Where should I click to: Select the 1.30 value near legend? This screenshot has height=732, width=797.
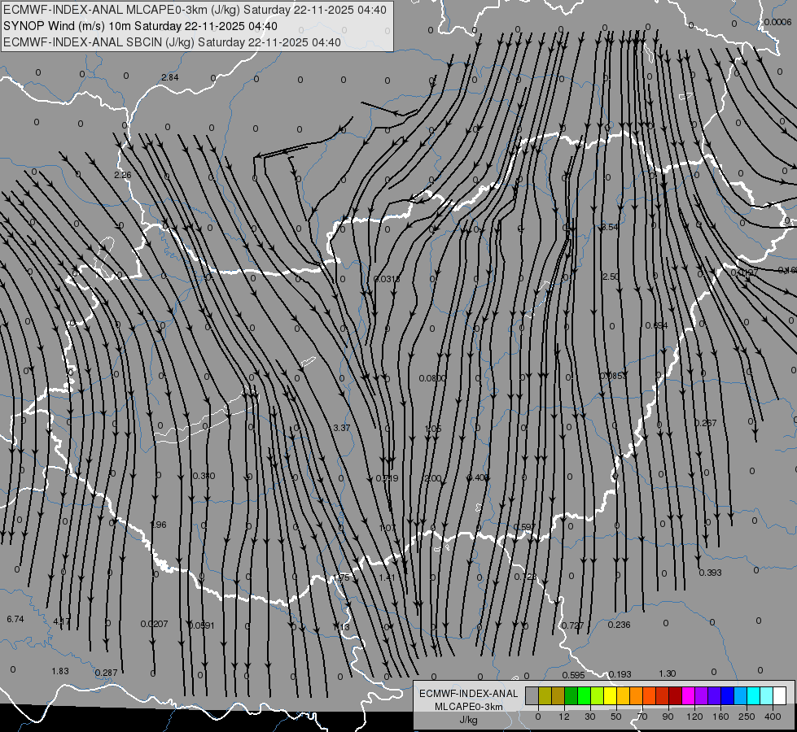click(x=667, y=673)
